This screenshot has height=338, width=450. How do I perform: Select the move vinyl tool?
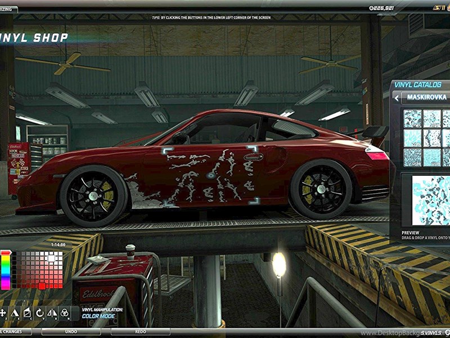(3, 312)
